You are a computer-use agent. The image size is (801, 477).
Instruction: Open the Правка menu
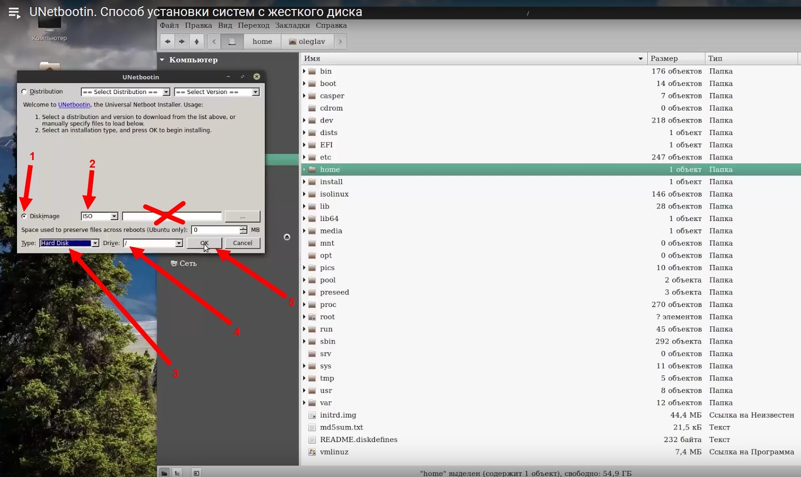(x=198, y=25)
